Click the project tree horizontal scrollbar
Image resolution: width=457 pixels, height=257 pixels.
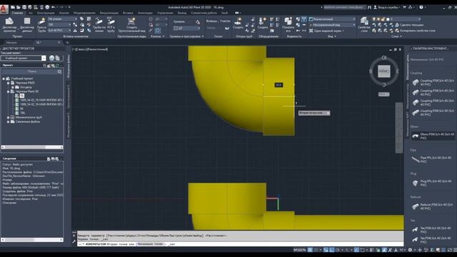pyautogui.click(x=32, y=147)
